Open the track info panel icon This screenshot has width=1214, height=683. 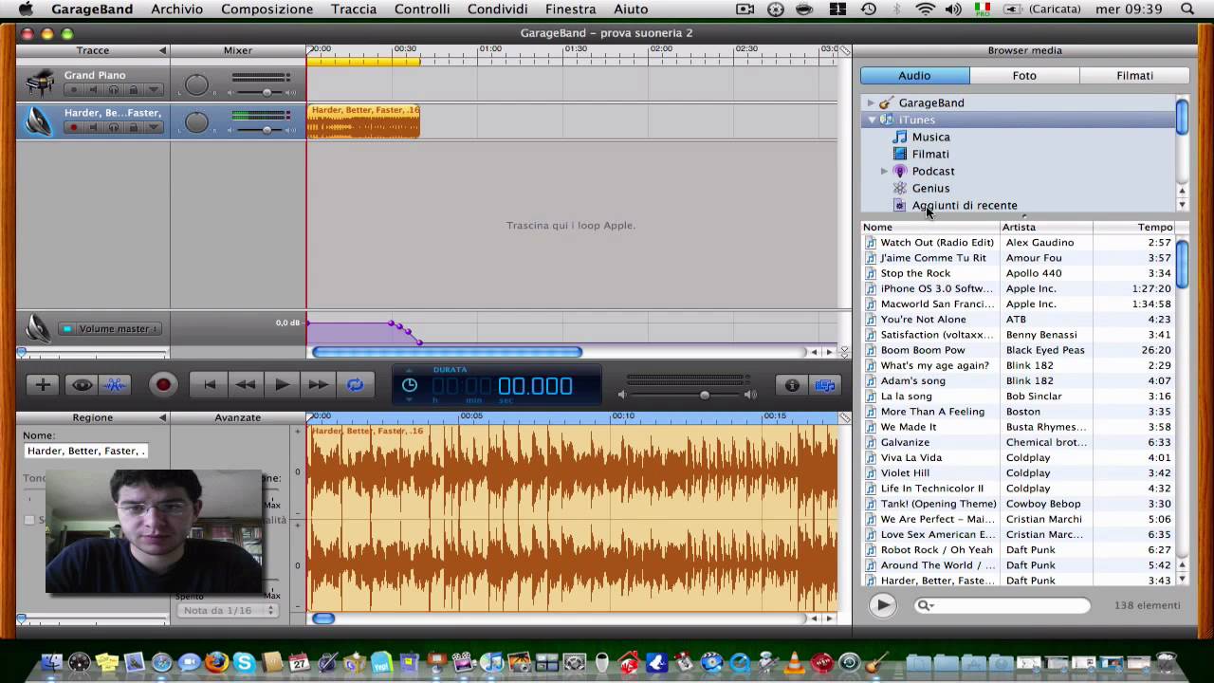pyautogui.click(x=792, y=384)
